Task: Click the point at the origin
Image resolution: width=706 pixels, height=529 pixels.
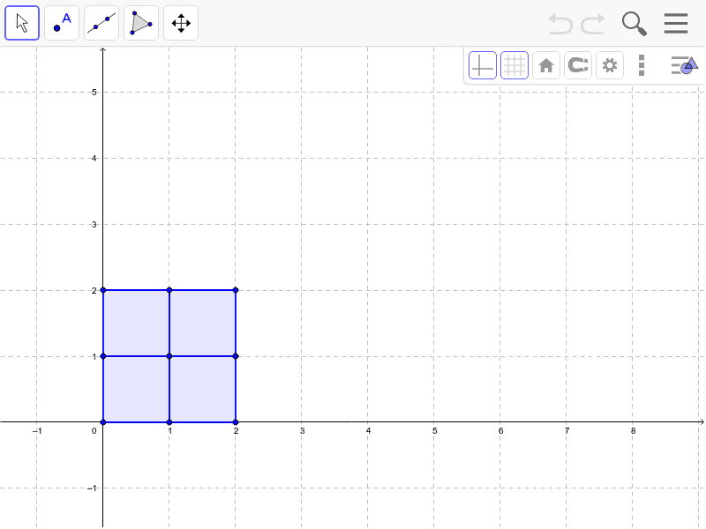Action: click(x=103, y=422)
